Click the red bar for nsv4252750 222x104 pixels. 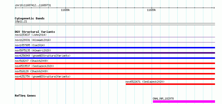click(115, 79)
